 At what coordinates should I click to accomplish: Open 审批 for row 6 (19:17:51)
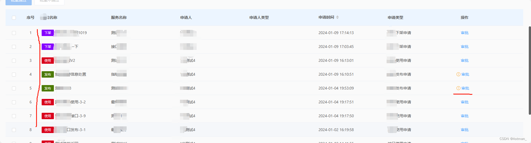coord(465,102)
